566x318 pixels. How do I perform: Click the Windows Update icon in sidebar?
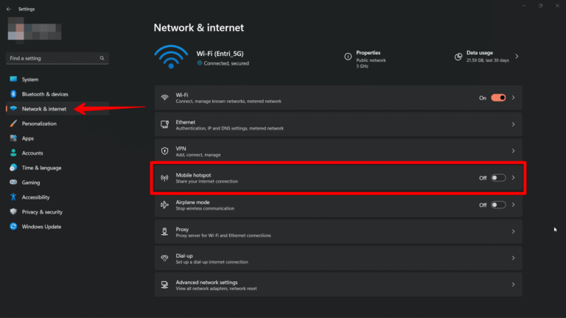(x=13, y=227)
